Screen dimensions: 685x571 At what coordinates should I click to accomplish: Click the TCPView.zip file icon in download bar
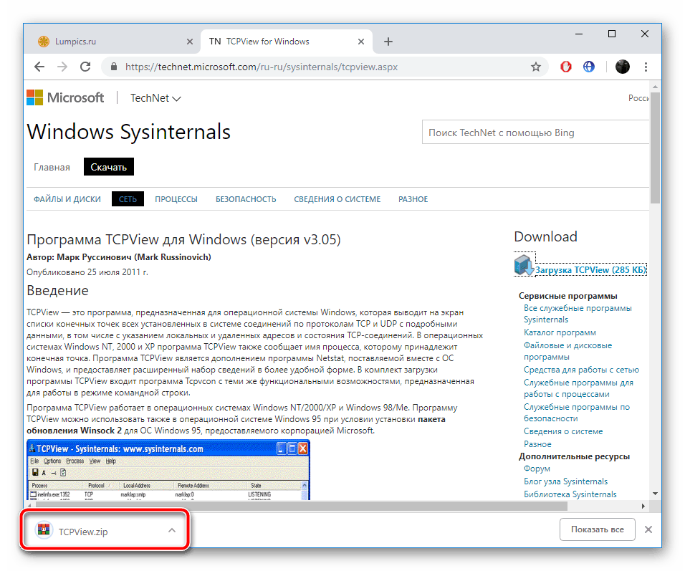pyautogui.click(x=43, y=529)
